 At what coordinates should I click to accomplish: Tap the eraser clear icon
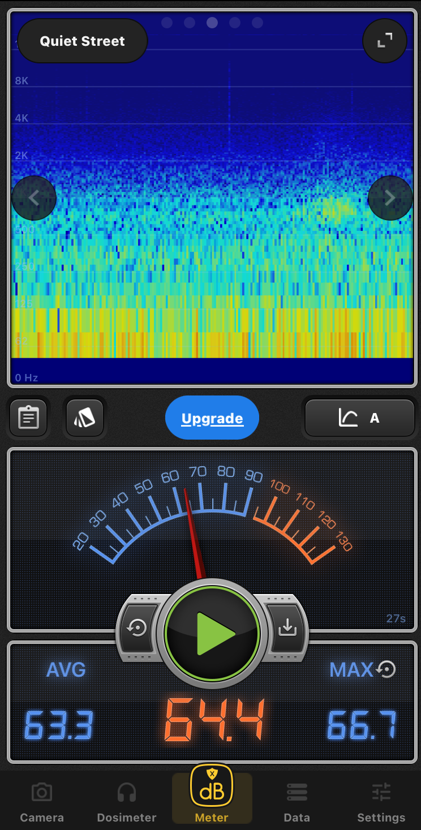pos(85,418)
